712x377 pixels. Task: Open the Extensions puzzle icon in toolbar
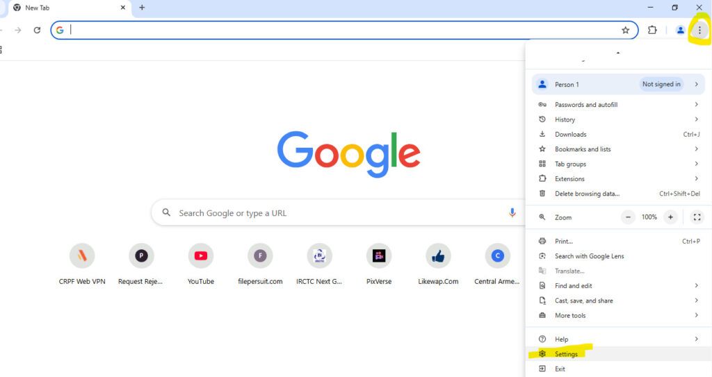pos(652,30)
